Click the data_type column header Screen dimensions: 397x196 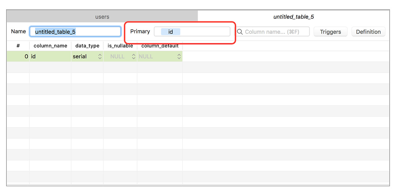pos(87,46)
